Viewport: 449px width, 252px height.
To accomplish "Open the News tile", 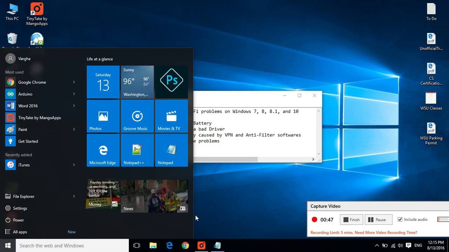I will [x=154, y=196].
